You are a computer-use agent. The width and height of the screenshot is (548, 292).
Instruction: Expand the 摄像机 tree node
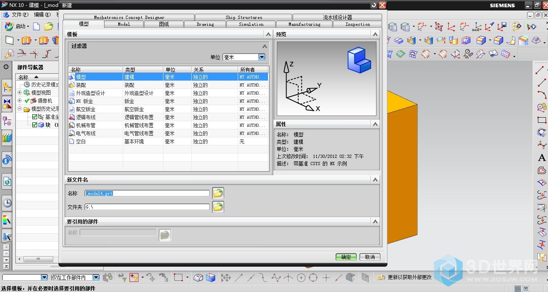tap(19, 101)
